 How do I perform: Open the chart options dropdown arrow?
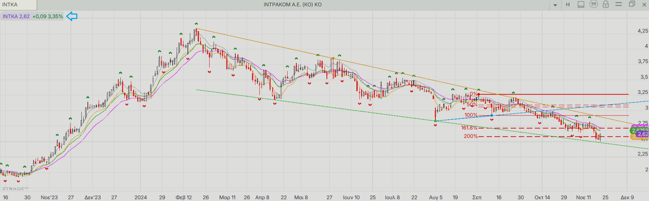pyautogui.click(x=555, y=5)
